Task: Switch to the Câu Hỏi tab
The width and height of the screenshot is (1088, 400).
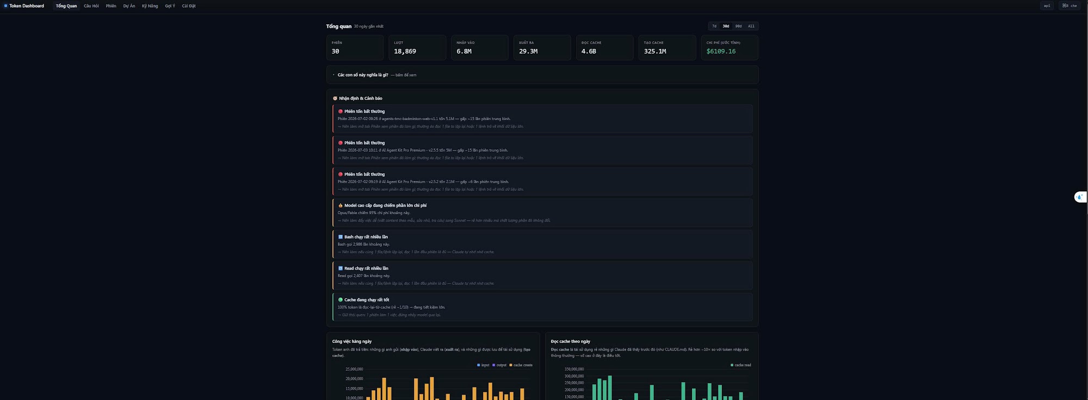Action: pyautogui.click(x=91, y=6)
